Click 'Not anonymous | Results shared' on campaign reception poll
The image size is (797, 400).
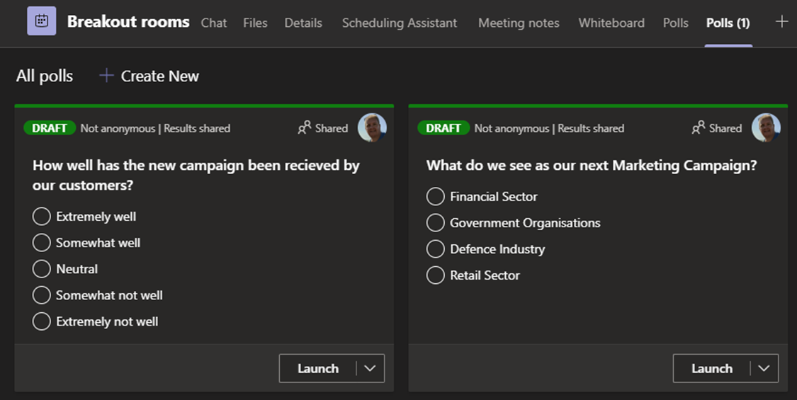coord(156,128)
